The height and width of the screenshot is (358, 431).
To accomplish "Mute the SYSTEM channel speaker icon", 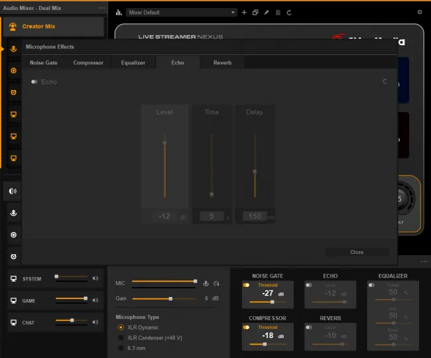I will click(95, 278).
